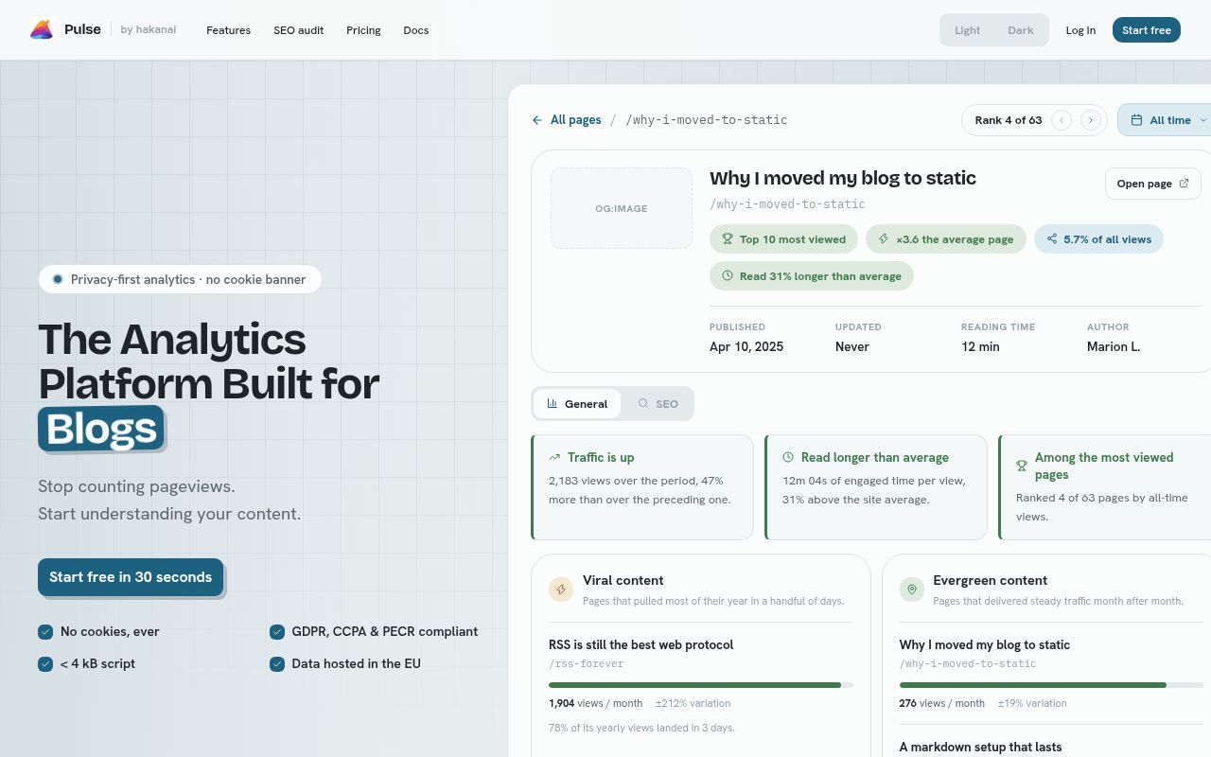1211x757 pixels.
Task: Click the trophy icon in Among the most viewed
Action: coord(1022,466)
